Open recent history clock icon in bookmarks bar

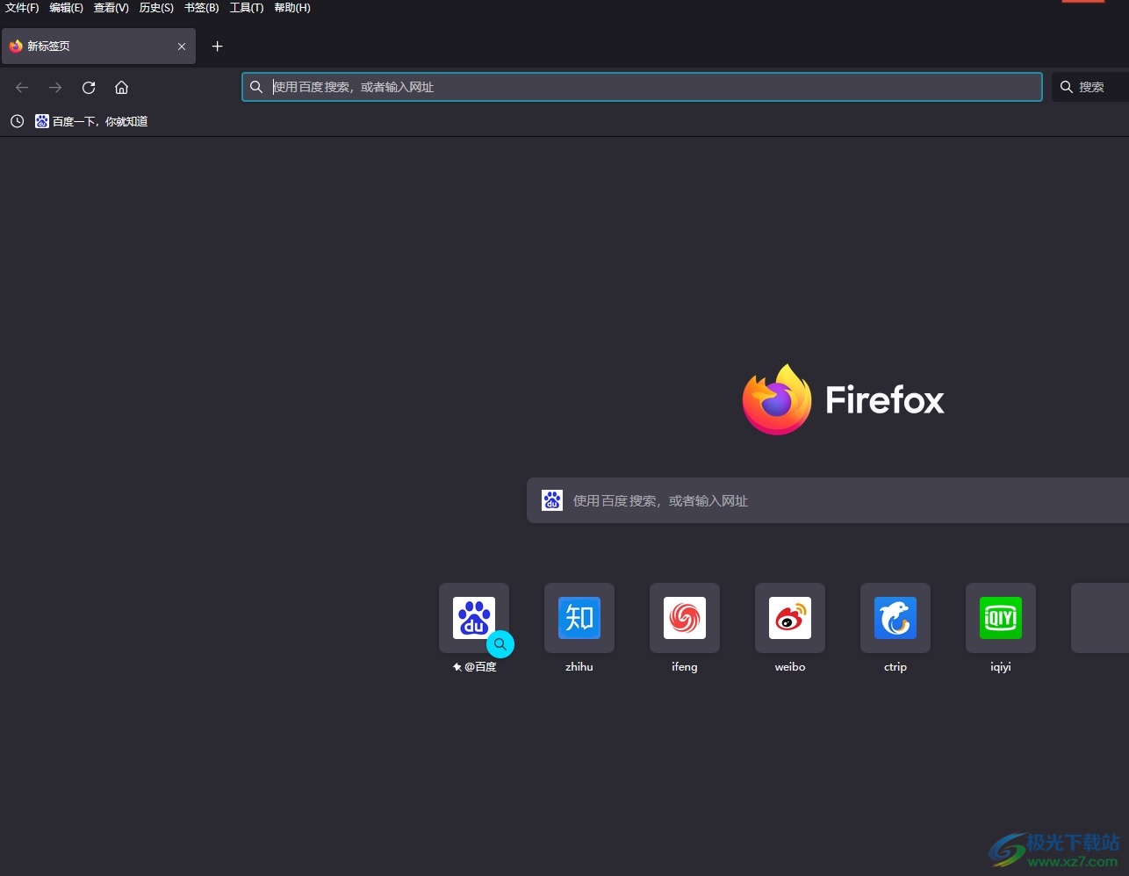pos(17,121)
